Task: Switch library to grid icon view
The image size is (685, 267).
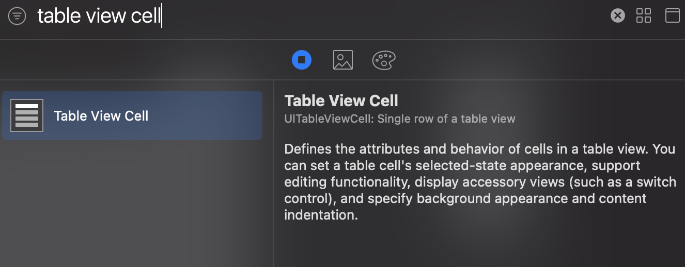Action: point(644,15)
